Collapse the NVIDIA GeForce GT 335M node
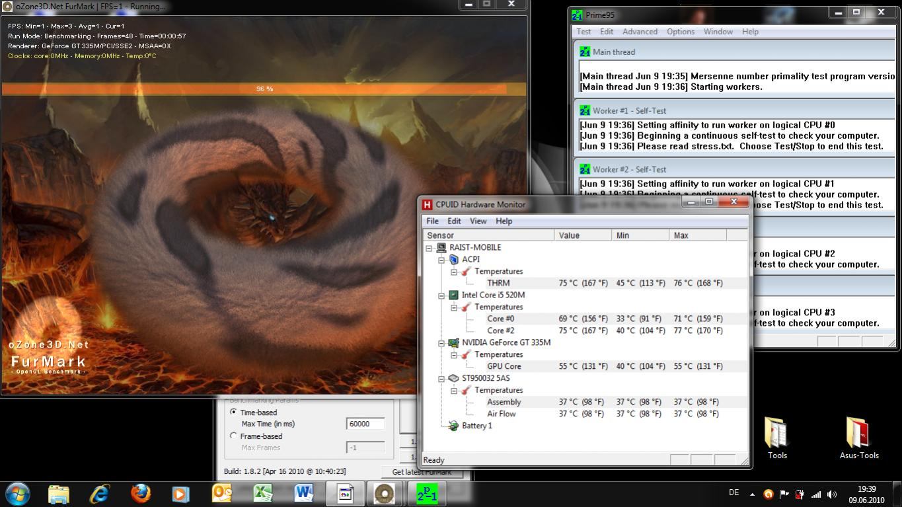 pyautogui.click(x=441, y=343)
